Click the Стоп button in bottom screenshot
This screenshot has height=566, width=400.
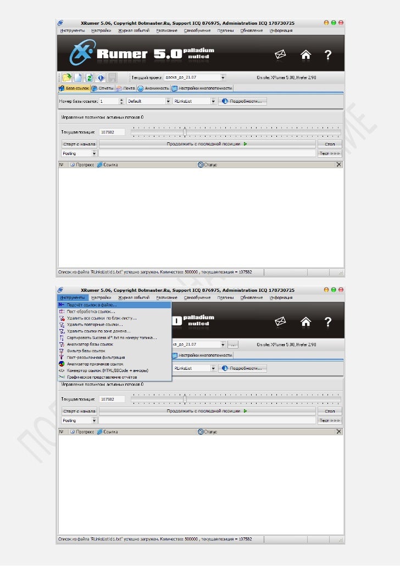(330, 411)
